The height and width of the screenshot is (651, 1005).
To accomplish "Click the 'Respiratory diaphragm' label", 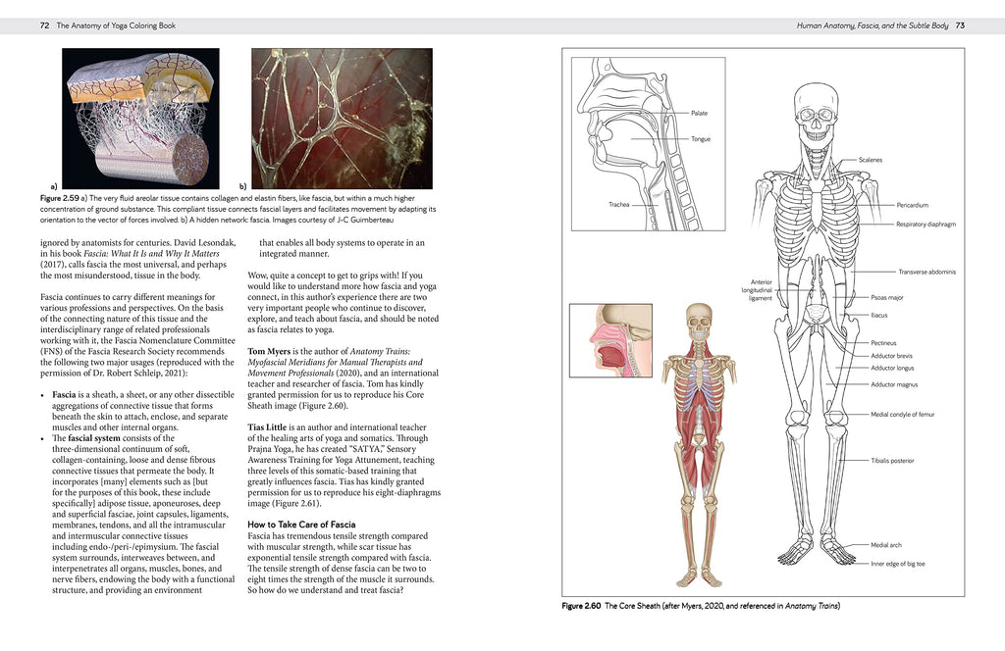I will pyautogui.click(x=926, y=225).
